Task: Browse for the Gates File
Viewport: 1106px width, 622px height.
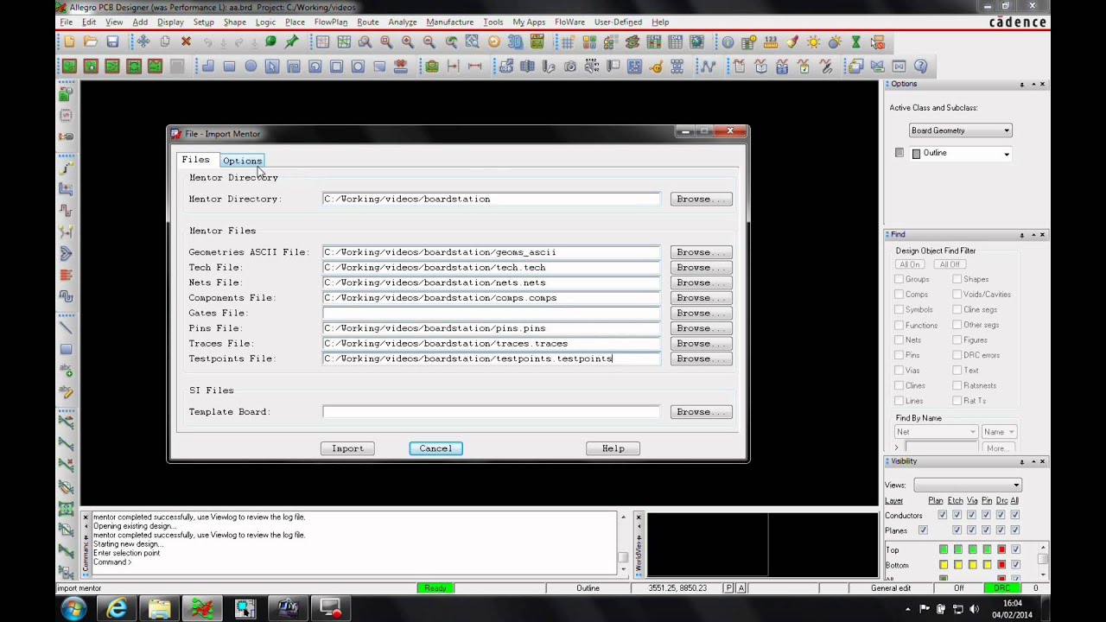Action: coord(701,313)
